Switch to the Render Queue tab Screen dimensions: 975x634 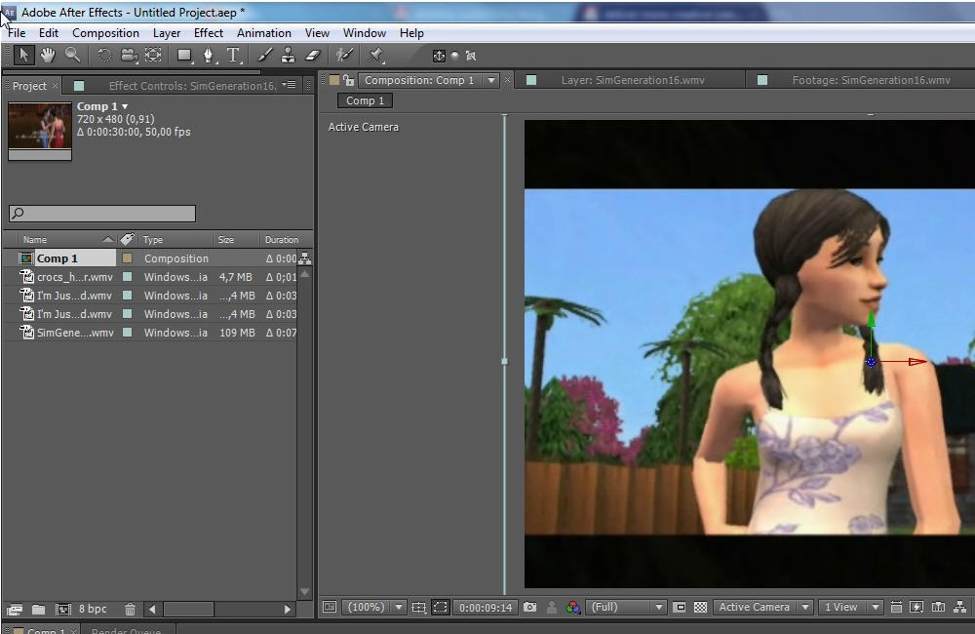127,630
